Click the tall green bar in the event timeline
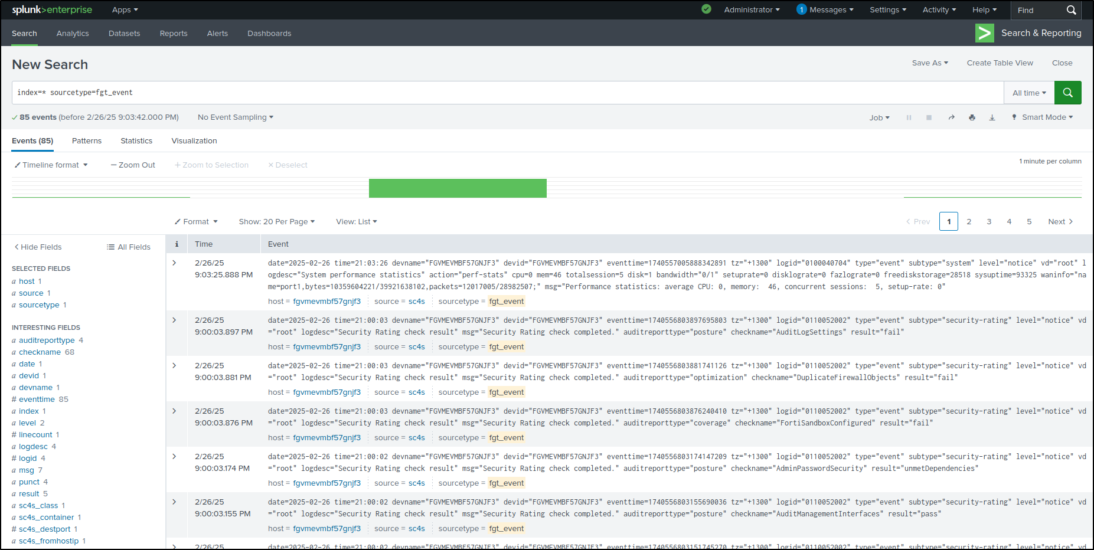Image resolution: width=1094 pixels, height=550 pixels. 458,188
